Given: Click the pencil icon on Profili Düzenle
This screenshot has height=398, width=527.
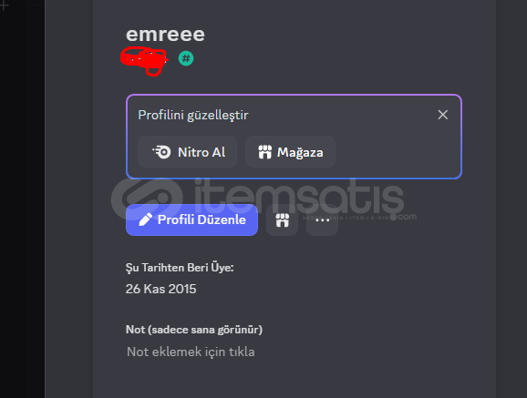Looking at the screenshot, I should [146, 219].
